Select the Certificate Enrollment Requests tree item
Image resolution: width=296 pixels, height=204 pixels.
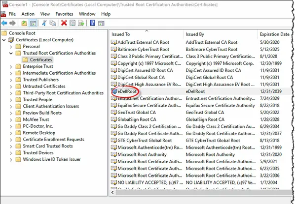(x=54, y=140)
